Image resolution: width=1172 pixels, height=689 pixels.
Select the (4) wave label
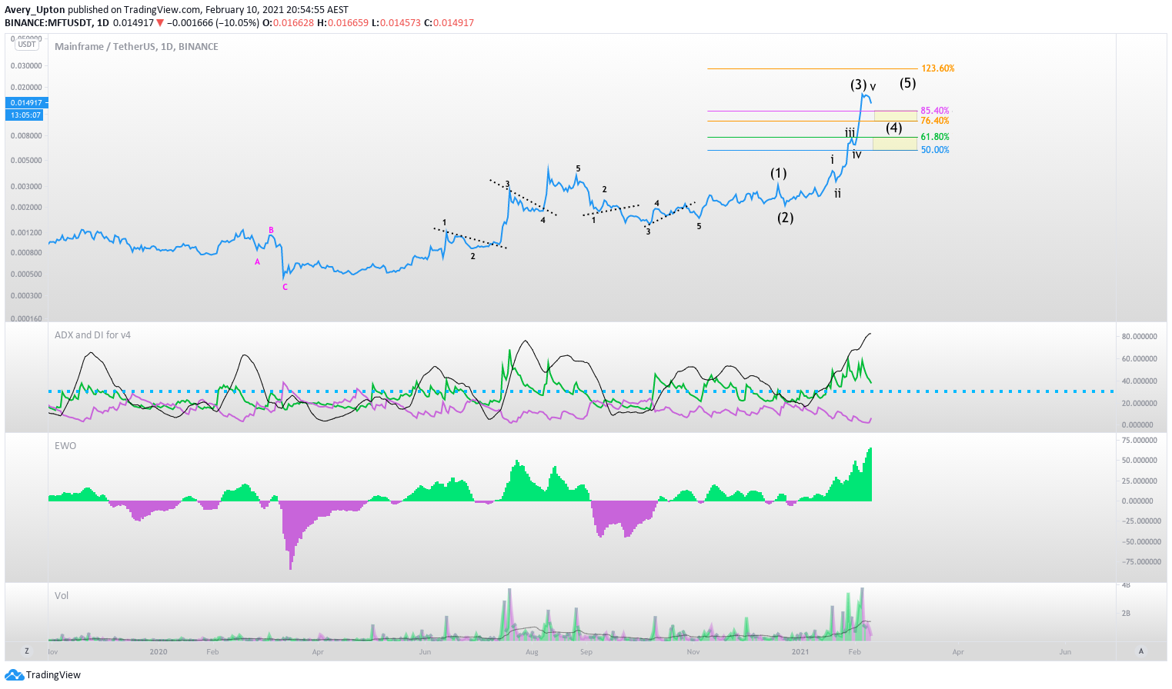coord(893,128)
